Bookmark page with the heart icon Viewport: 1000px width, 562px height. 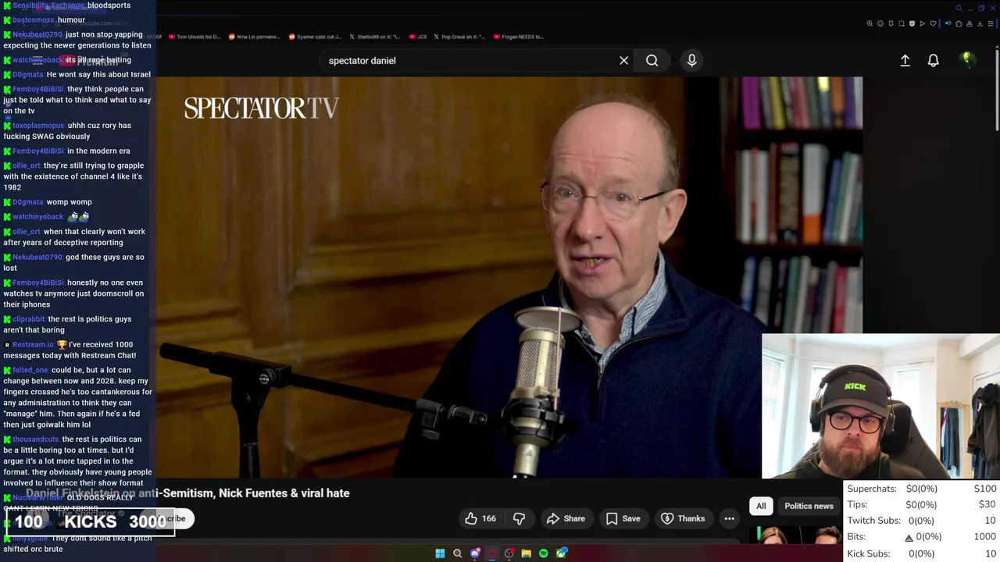tap(933, 23)
